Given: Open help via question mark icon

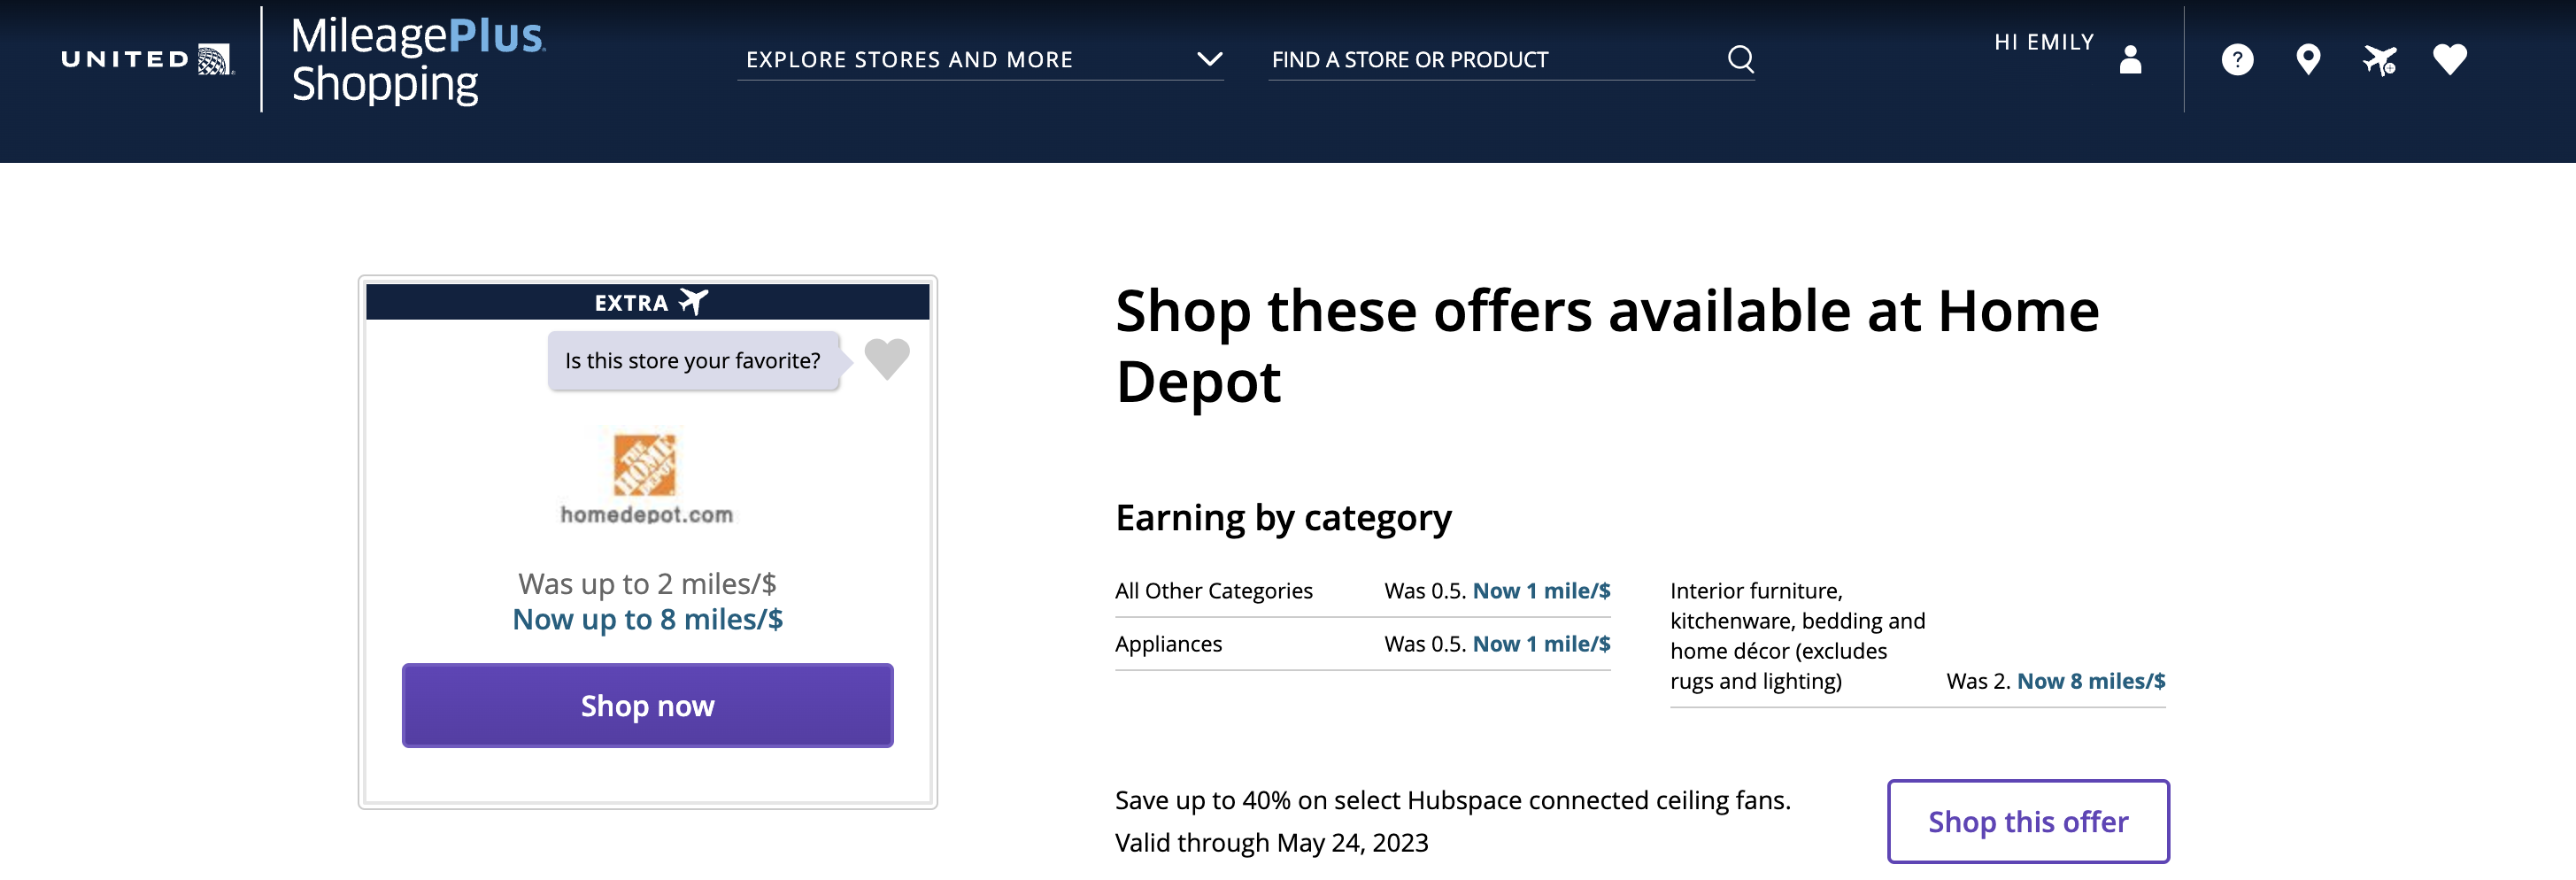Looking at the screenshot, I should point(2237,60).
